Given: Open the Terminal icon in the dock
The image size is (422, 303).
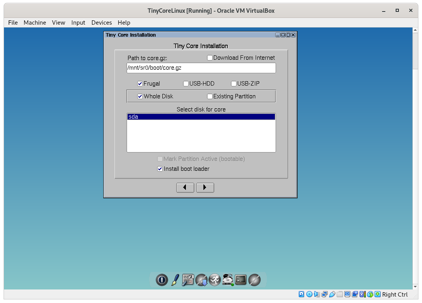Looking at the screenshot, I should click(x=241, y=280).
